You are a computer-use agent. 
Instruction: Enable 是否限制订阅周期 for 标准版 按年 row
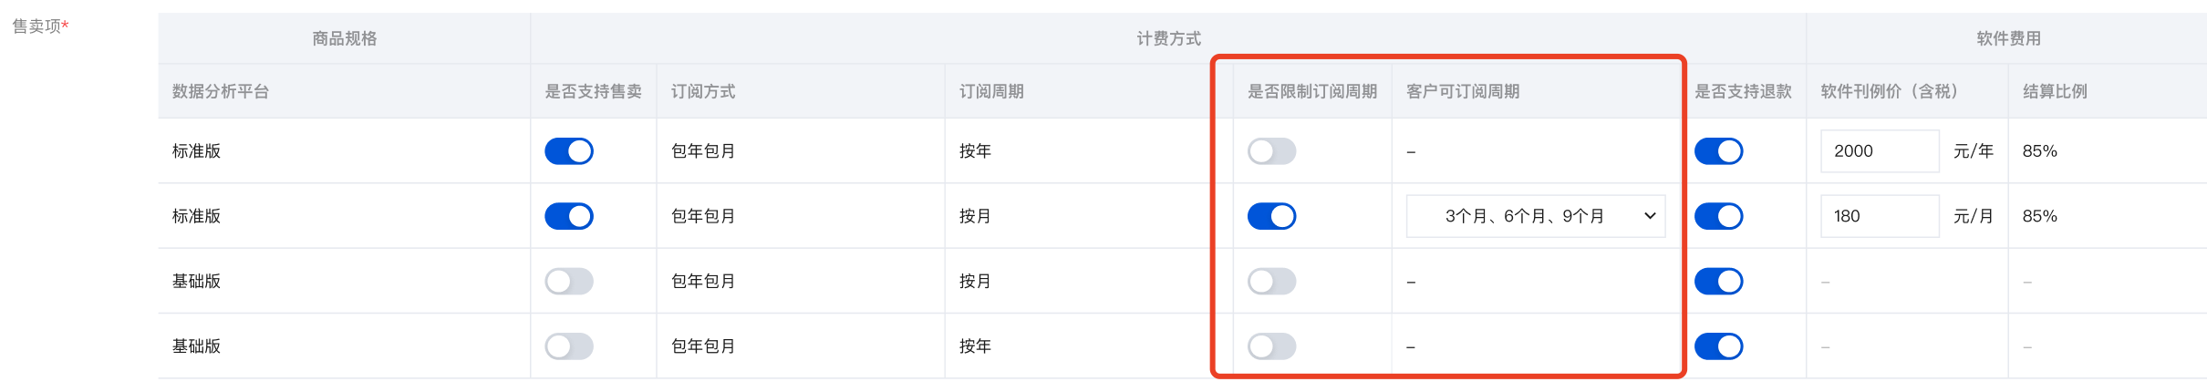click(1271, 151)
